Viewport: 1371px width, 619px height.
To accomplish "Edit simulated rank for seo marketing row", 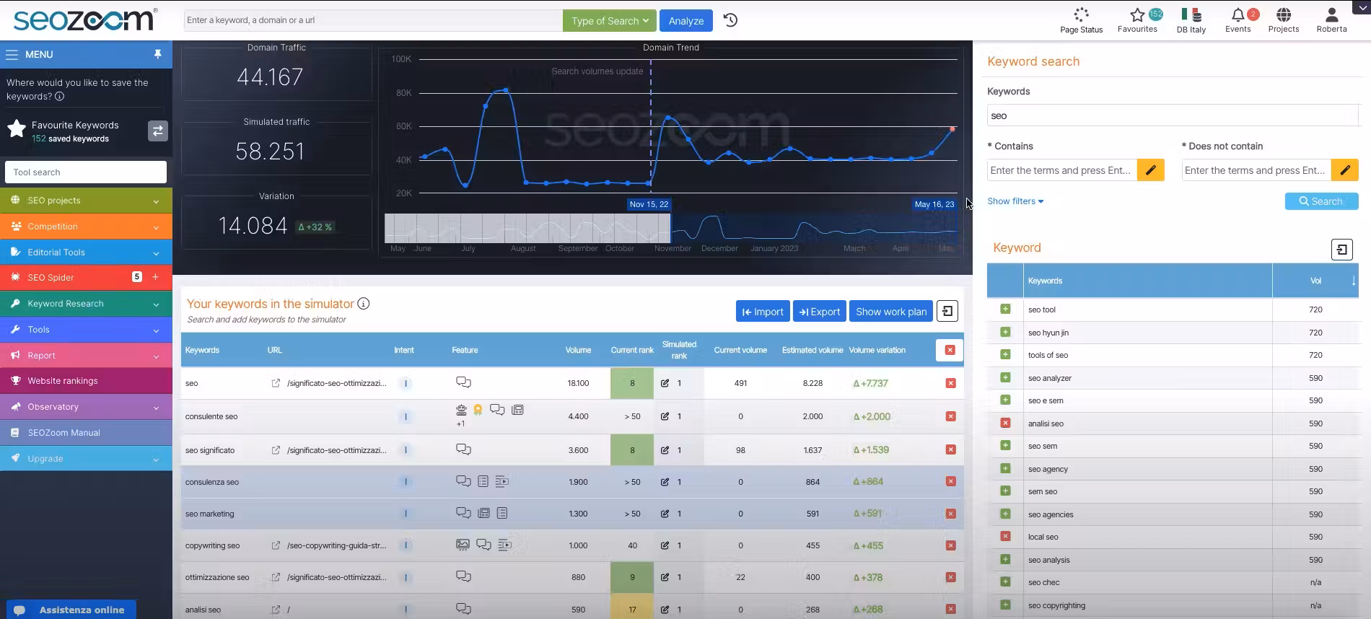I will pos(665,514).
